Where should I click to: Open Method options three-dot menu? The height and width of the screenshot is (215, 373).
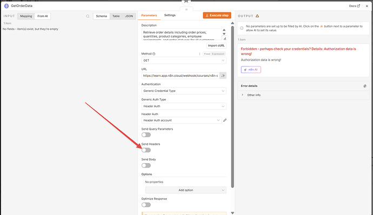[199, 54]
